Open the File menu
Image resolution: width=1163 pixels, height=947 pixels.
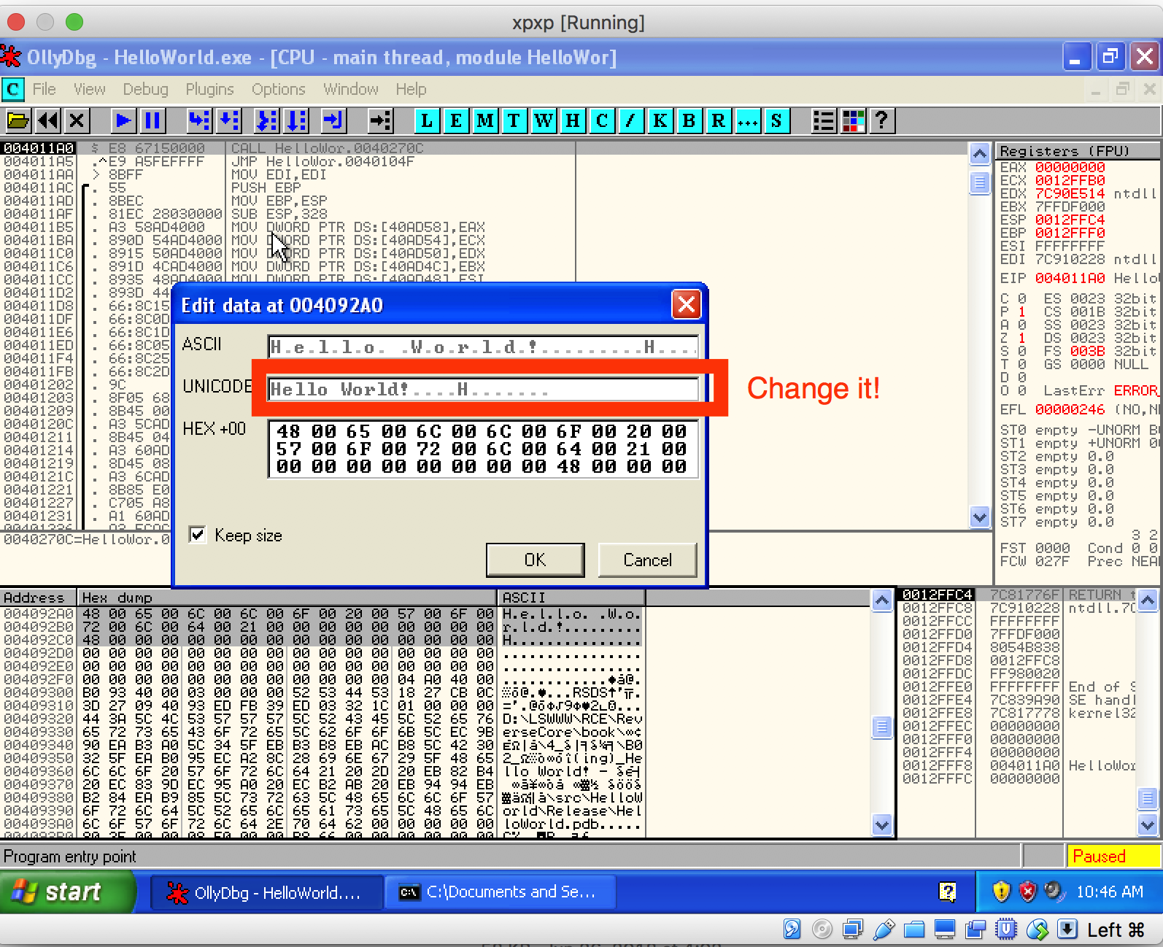pos(44,89)
